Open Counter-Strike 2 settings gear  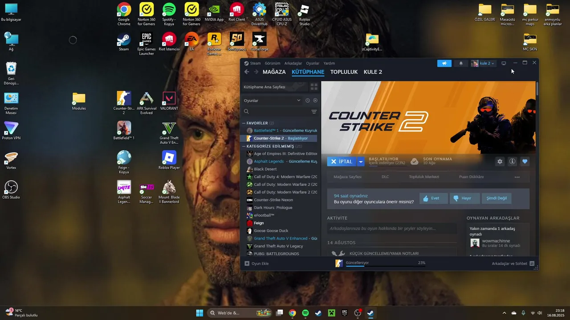click(x=500, y=161)
